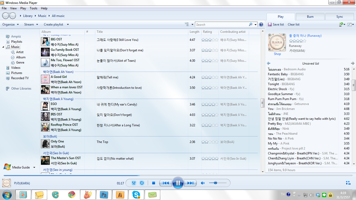Toggle repeat mode in playback controls

point(142,183)
